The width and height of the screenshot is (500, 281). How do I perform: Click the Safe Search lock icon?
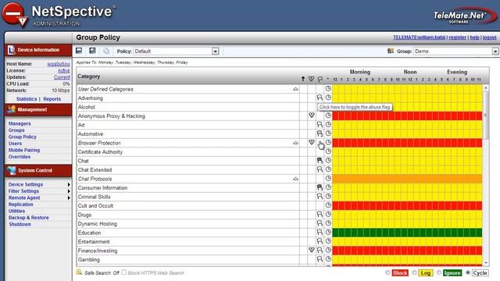click(79, 272)
